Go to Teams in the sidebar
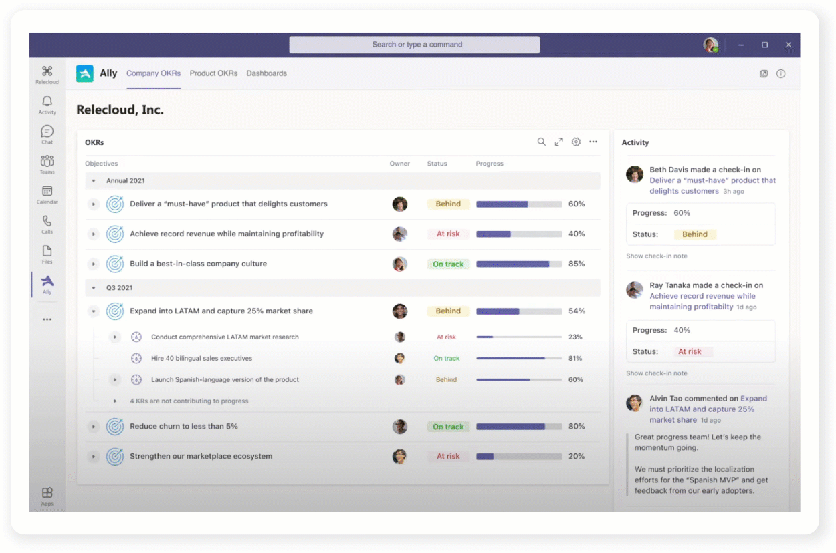 click(47, 164)
